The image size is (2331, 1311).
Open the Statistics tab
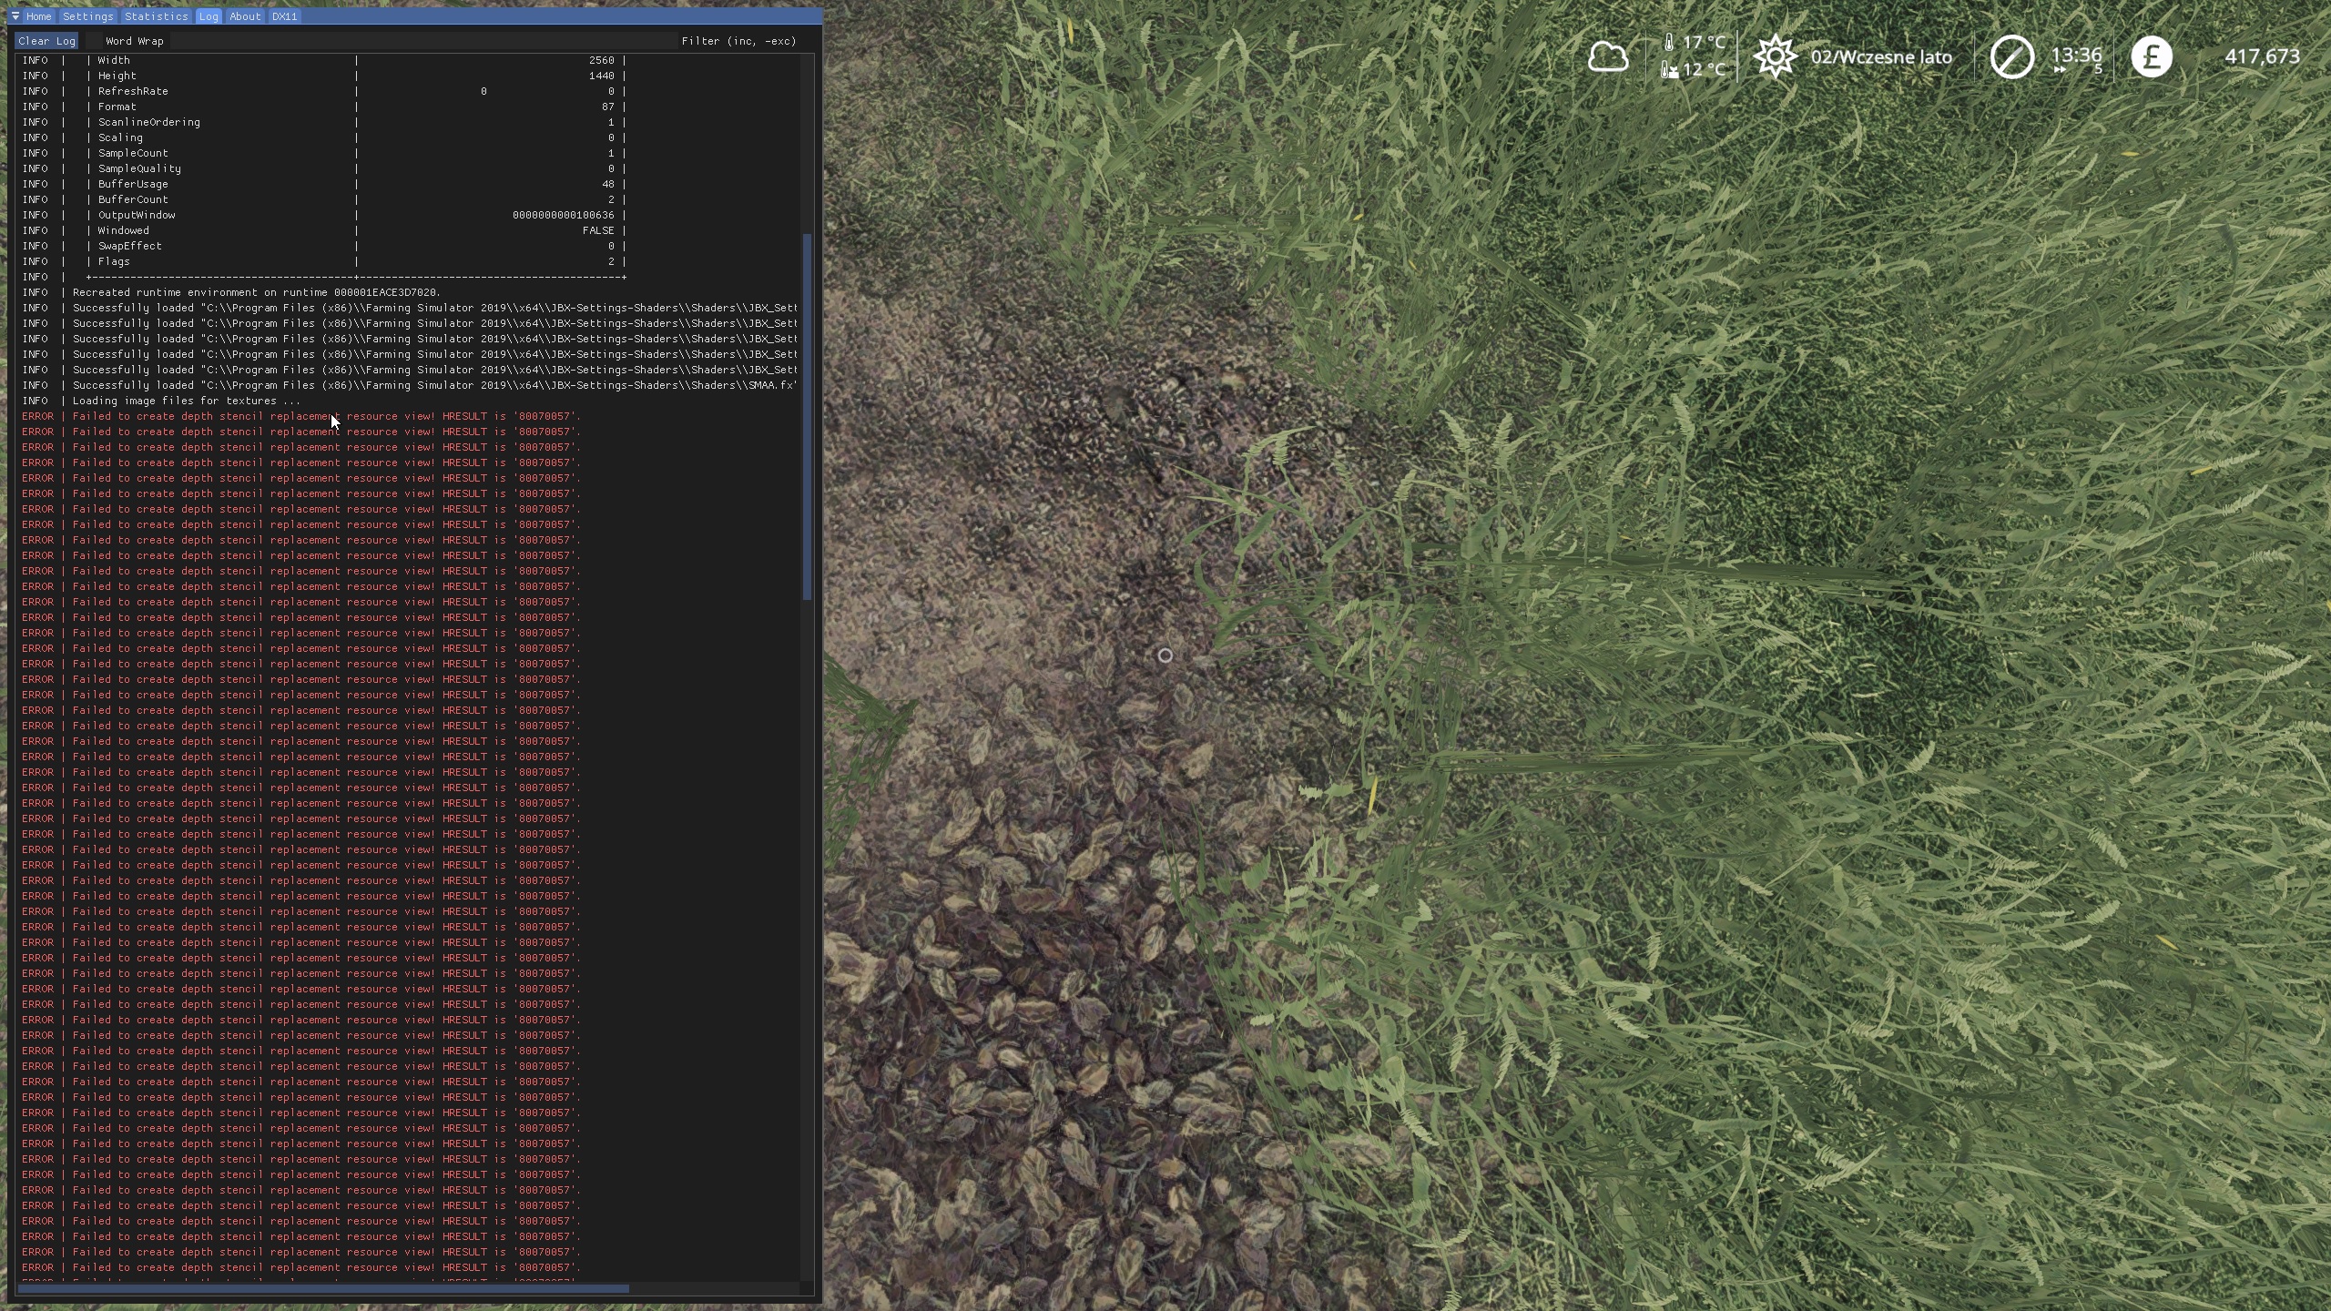click(x=156, y=16)
